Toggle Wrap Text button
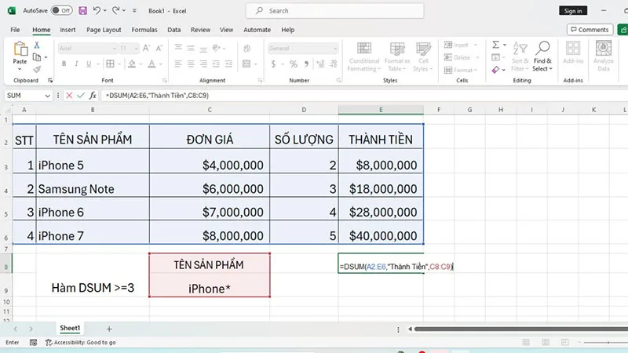This screenshot has width=628, height=353. [247, 49]
